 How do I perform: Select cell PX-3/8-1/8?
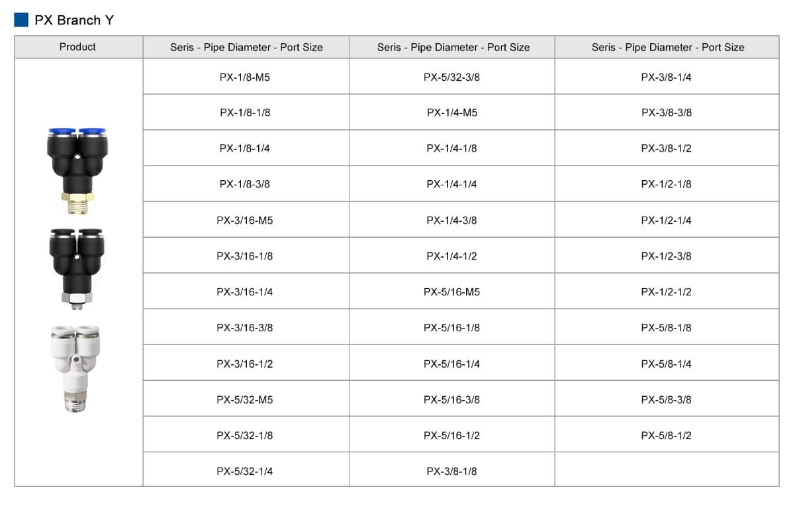point(451,471)
